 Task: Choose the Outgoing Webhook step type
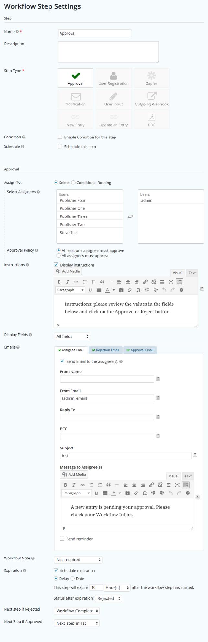[151, 99]
